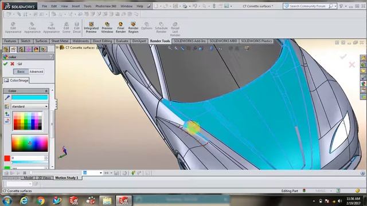
Task: Start Integrated Preview render
Action: pos(91,27)
